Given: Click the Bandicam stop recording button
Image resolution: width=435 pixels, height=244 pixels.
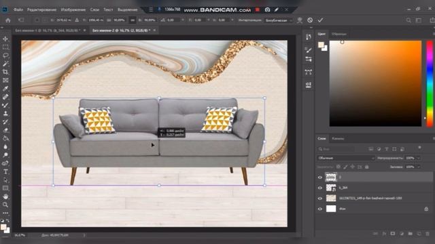Looking at the screenshot, I should [258, 9].
